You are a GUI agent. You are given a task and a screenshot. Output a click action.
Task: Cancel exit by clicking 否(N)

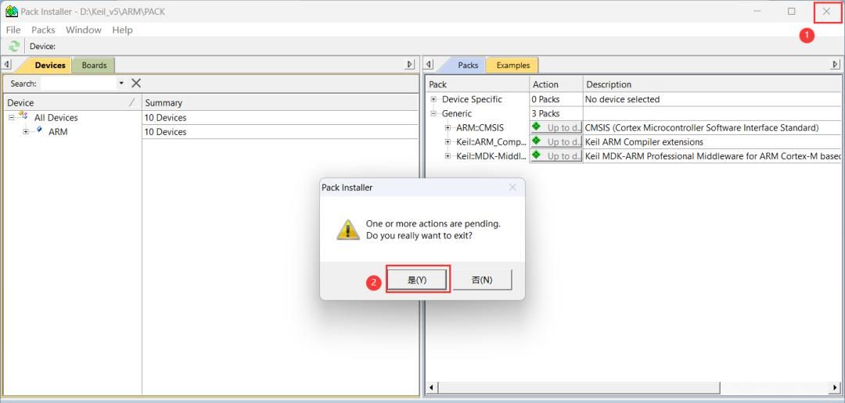[x=482, y=280]
